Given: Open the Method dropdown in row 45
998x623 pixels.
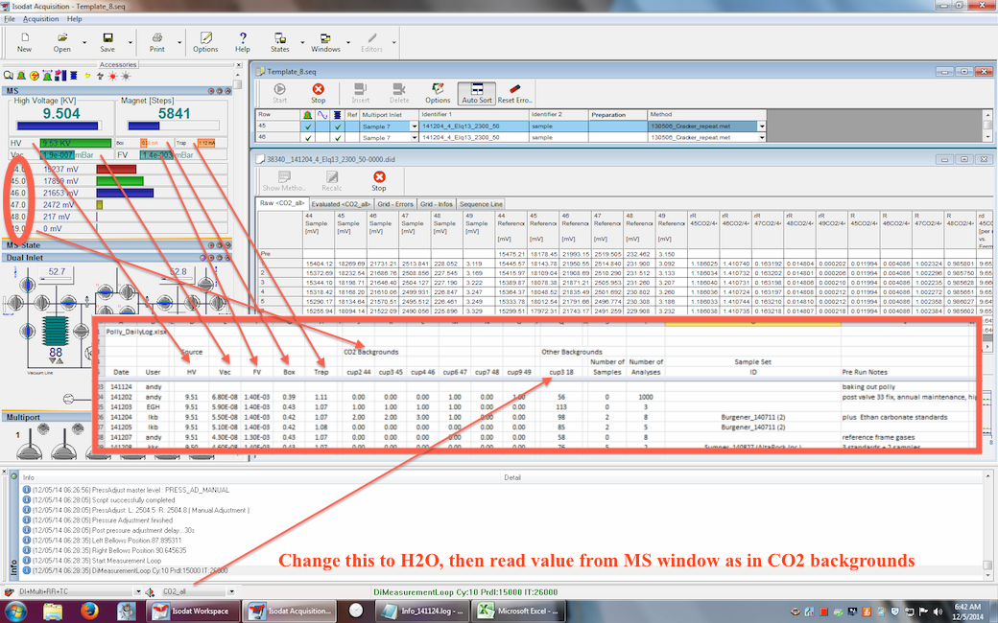Looking at the screenshot, I should tap(762, 127).
